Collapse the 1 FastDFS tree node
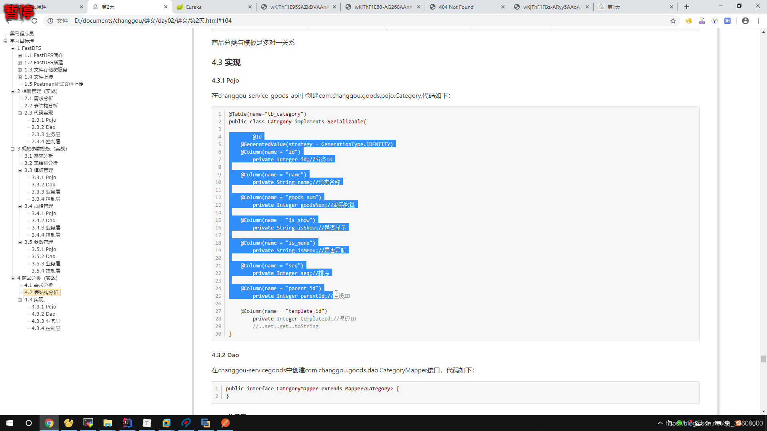The image size is (767, 431). [12, 48]
